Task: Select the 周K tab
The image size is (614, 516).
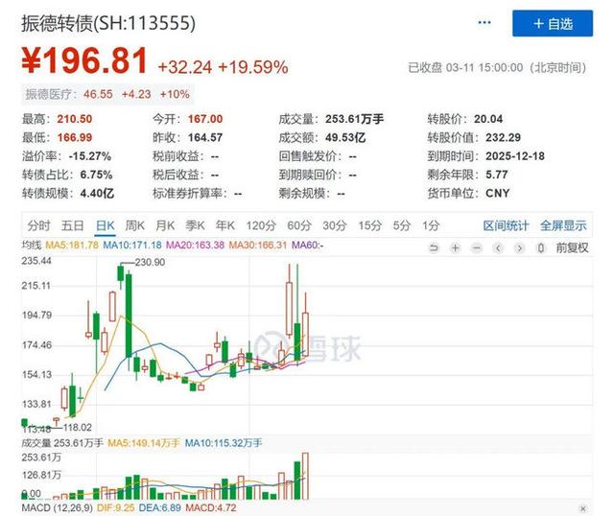Action: 135,225
